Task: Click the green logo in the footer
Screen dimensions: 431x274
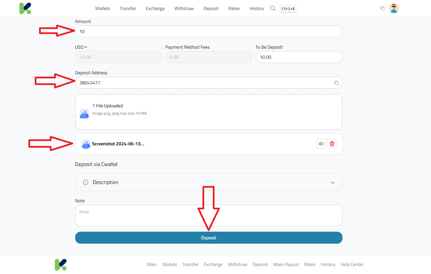Action: click(x=60, y=264)
